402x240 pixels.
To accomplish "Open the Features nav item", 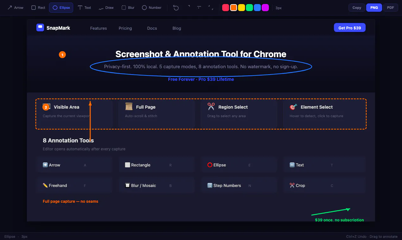I will (x=98, y=28).
